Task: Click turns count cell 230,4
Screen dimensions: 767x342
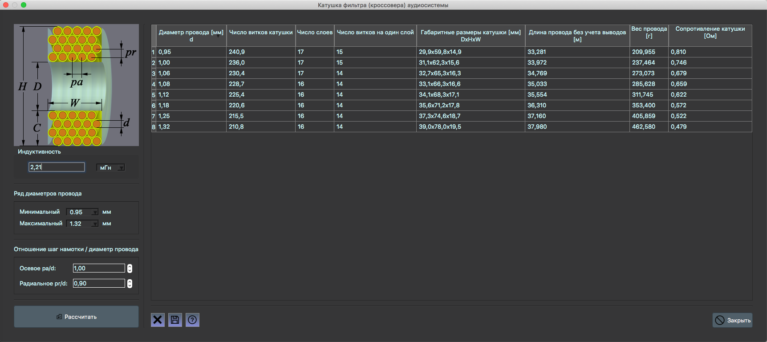Action: 261,73
